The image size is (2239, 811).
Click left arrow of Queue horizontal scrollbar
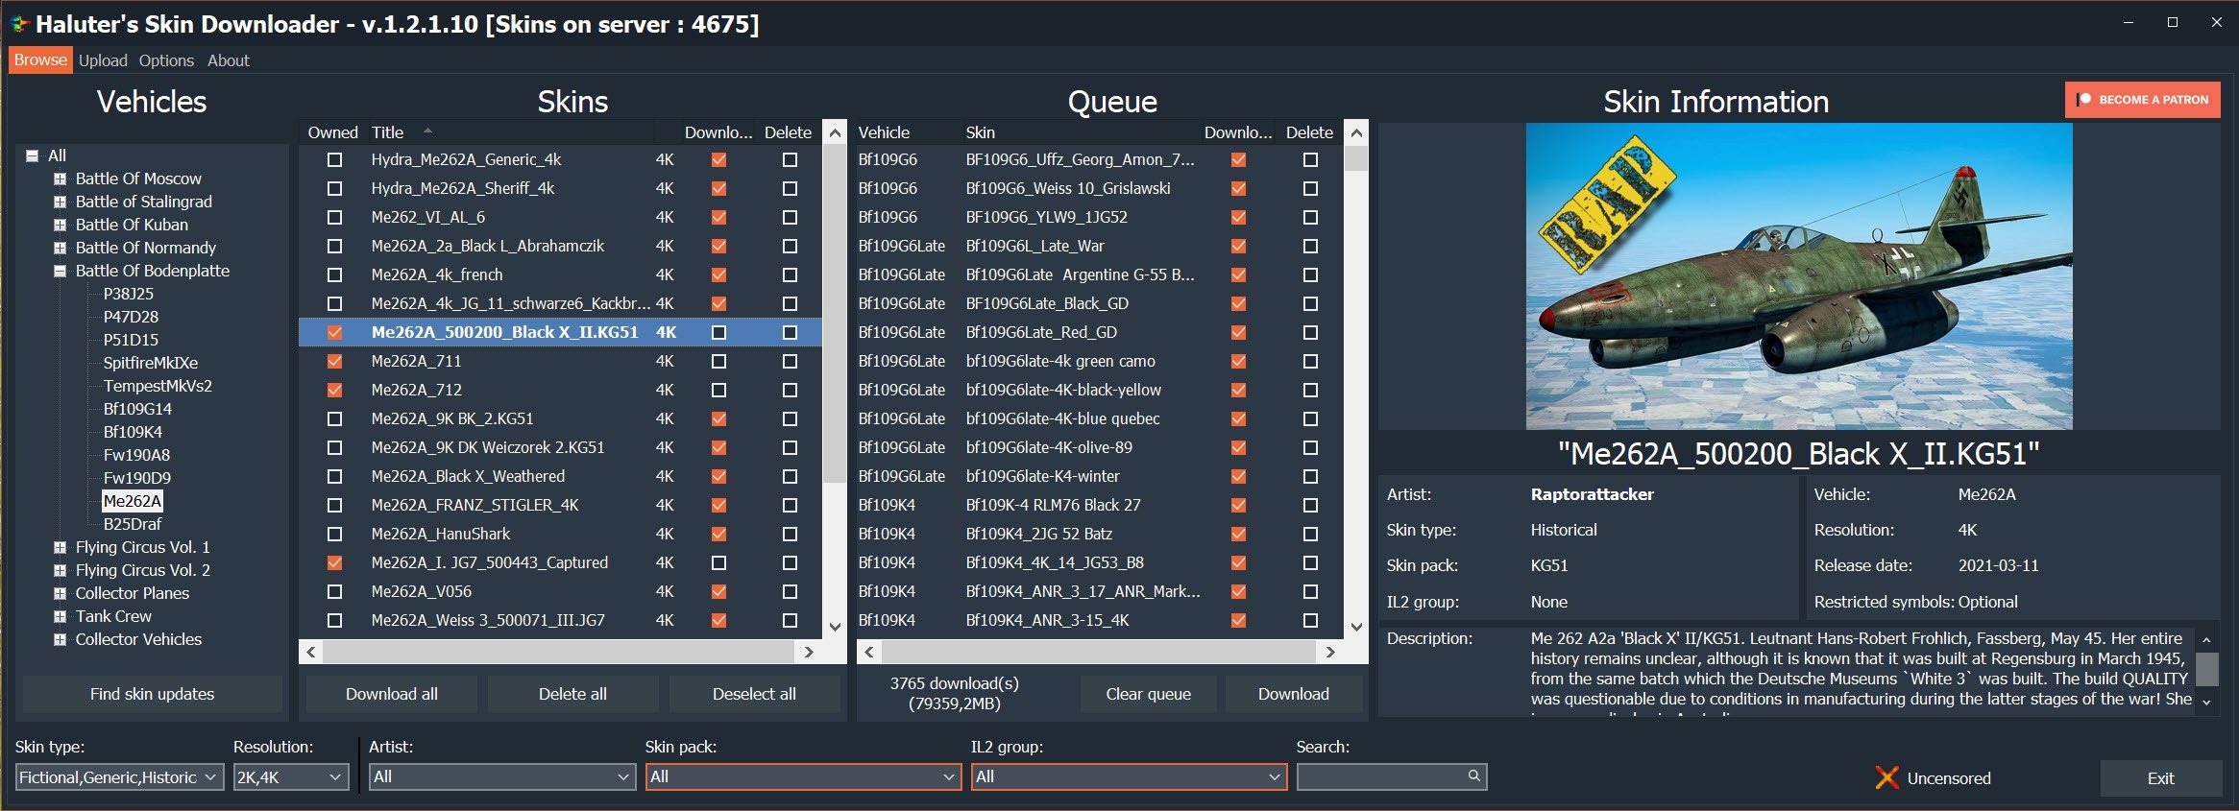coord(869,652)
